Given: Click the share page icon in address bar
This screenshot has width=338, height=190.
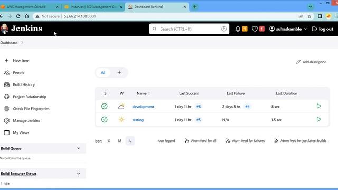Looking at the screenshot, I should tap(301, 16).
